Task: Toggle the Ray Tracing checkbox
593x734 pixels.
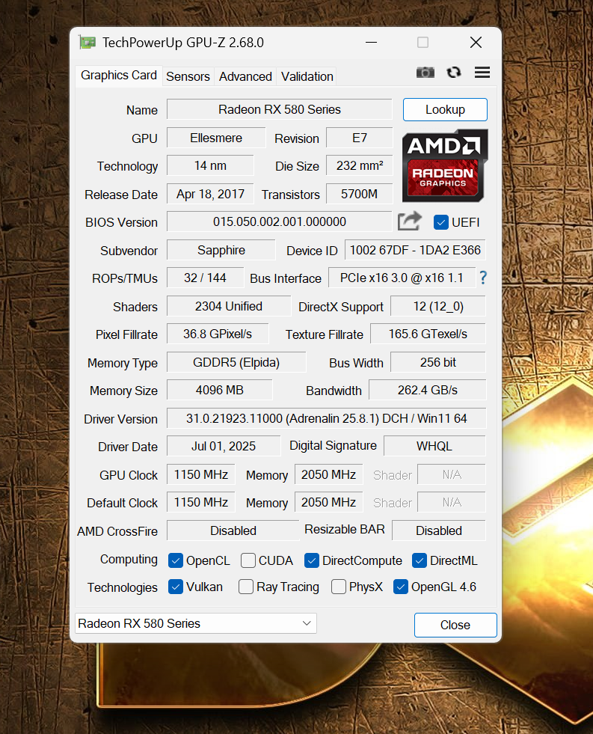Action: tap(246, 587)
